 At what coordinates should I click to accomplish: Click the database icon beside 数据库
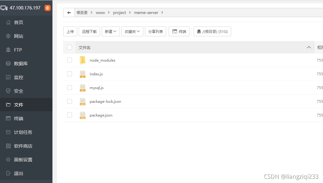[x=8, y=63]
